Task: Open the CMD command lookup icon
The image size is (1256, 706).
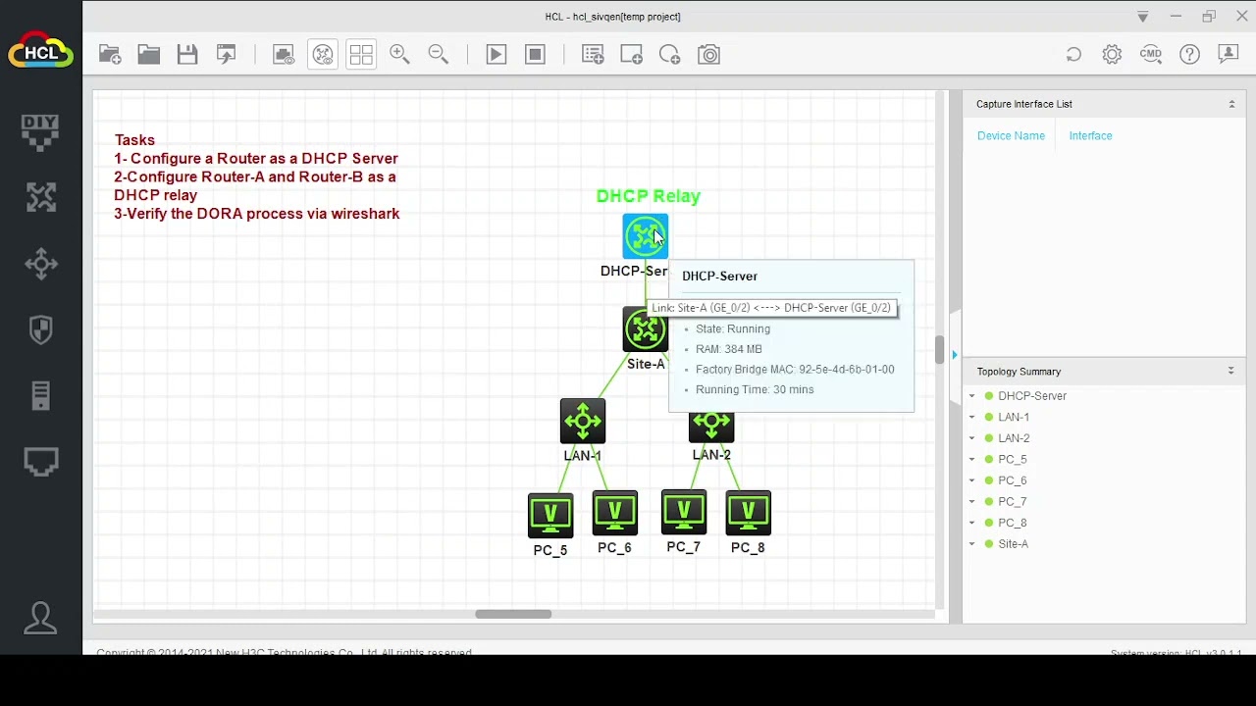Action: tap(1151, 55)
